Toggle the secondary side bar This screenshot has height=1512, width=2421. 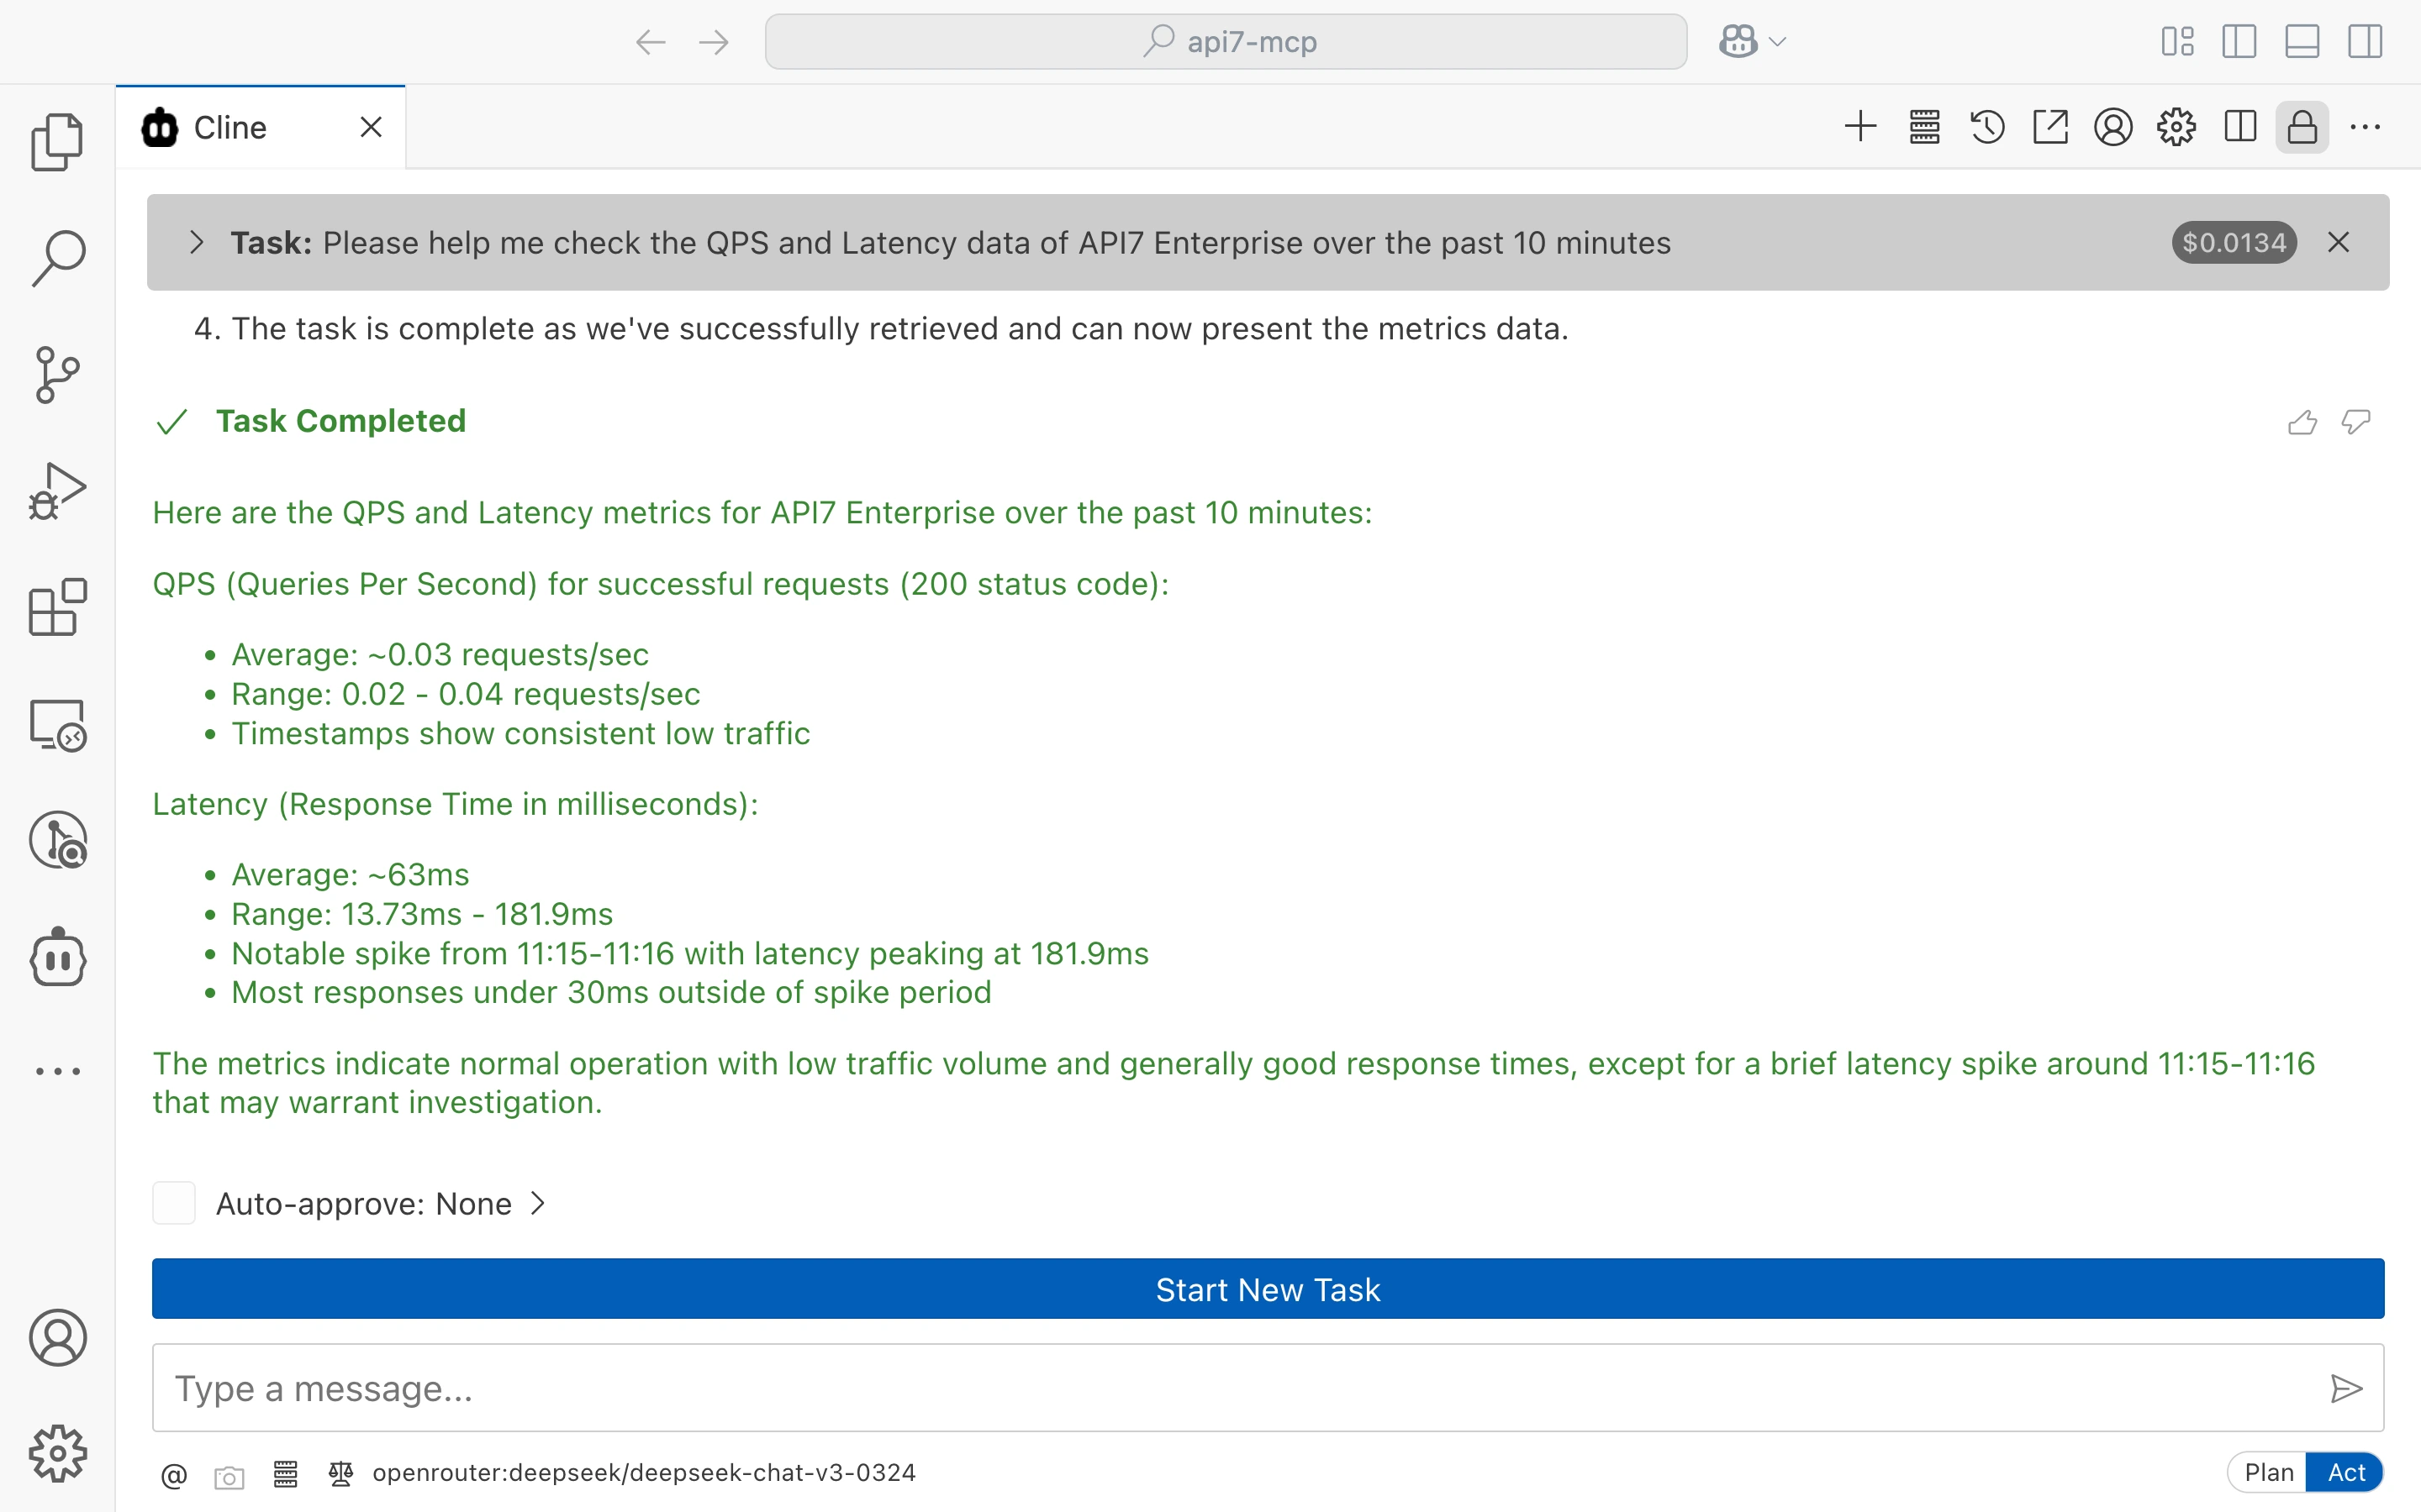(2365, 41)
